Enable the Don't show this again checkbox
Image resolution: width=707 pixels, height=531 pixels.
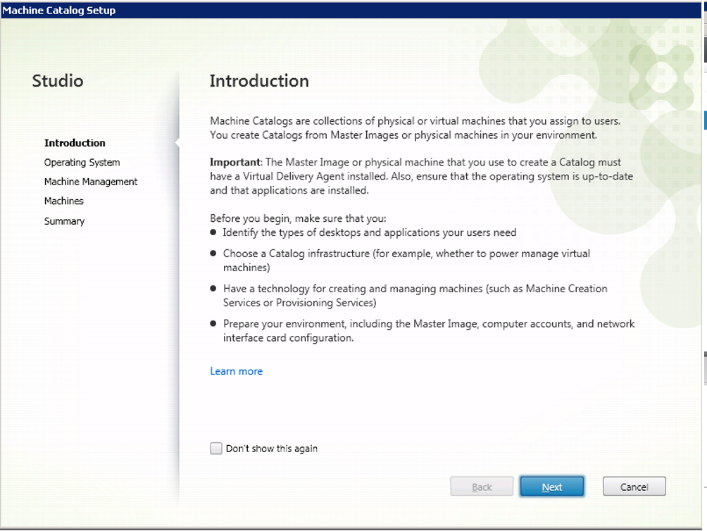tap(216, 449)
